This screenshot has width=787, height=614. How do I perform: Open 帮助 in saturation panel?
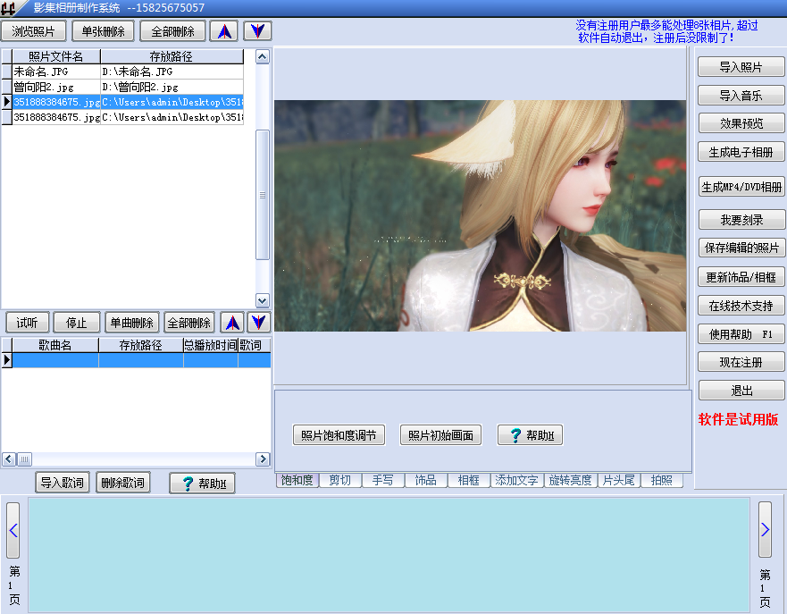tap(530, 434)
